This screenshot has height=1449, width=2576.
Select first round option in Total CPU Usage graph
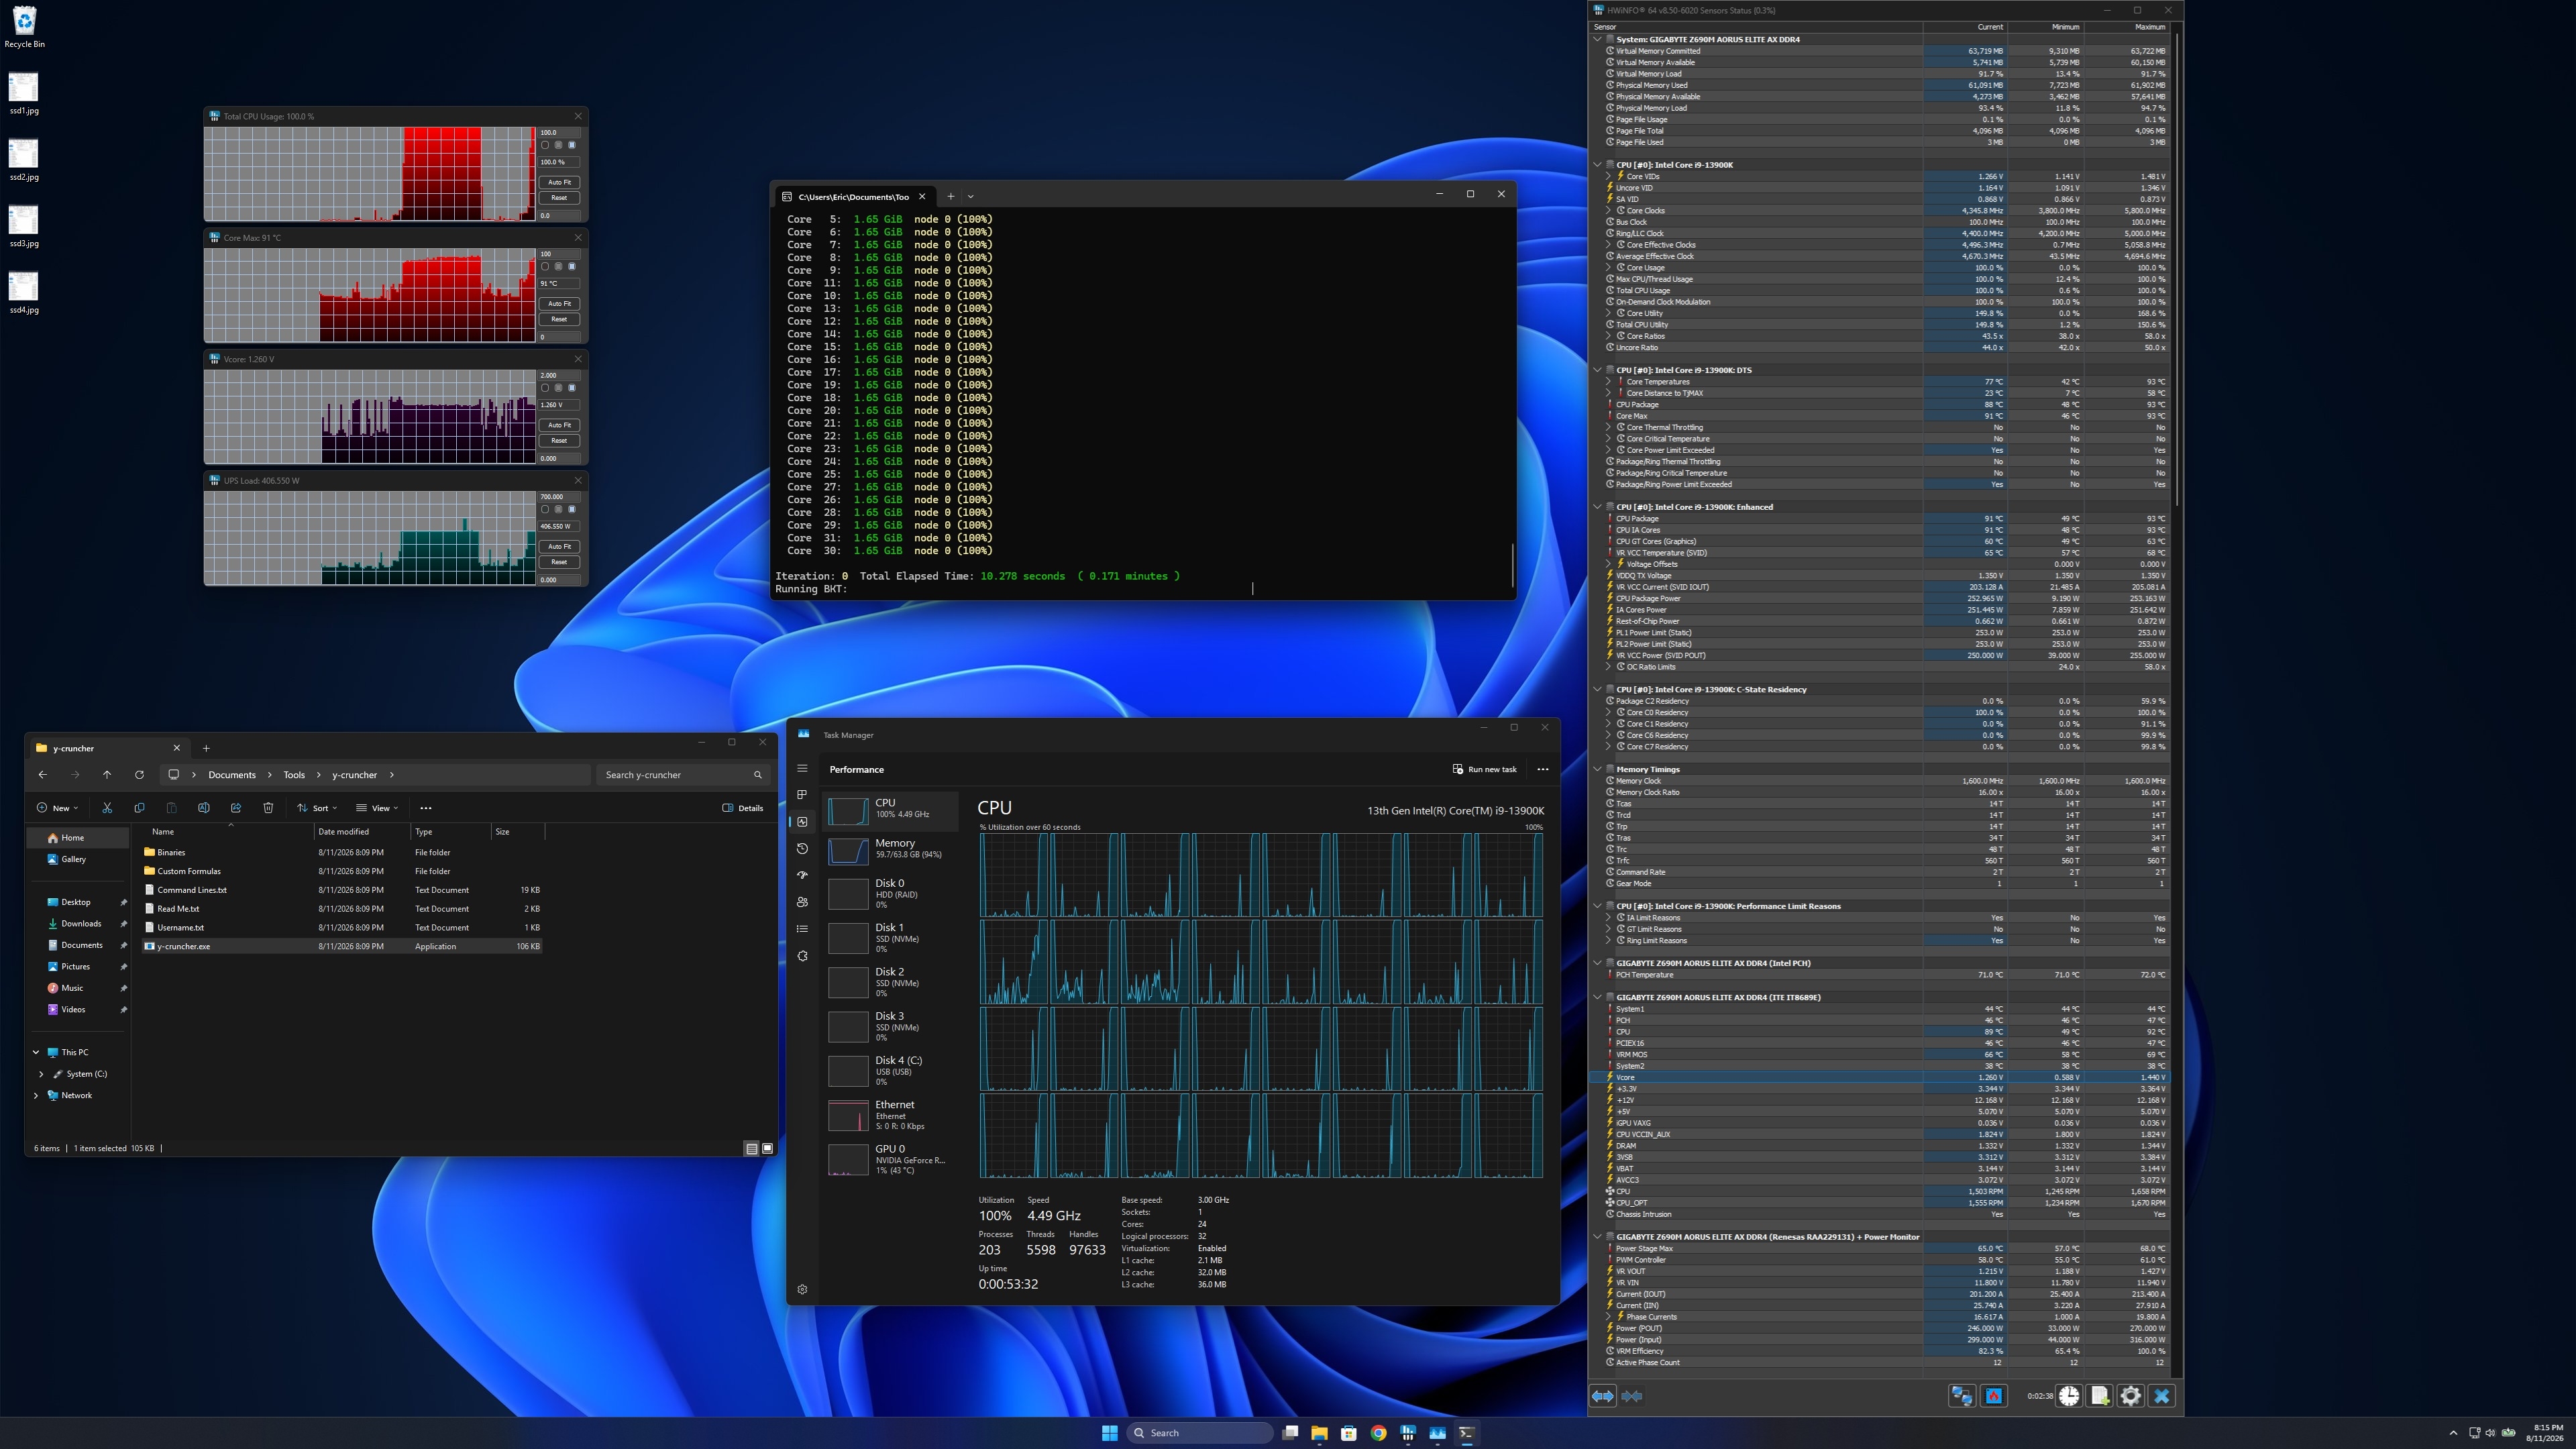coord(545,145)
